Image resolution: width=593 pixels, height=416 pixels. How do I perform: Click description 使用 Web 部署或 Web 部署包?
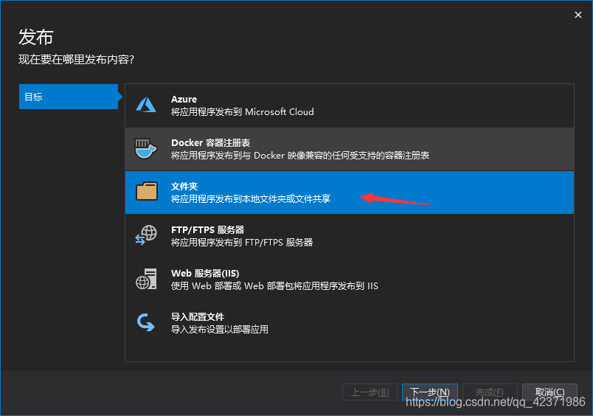(x=274, y=286)
